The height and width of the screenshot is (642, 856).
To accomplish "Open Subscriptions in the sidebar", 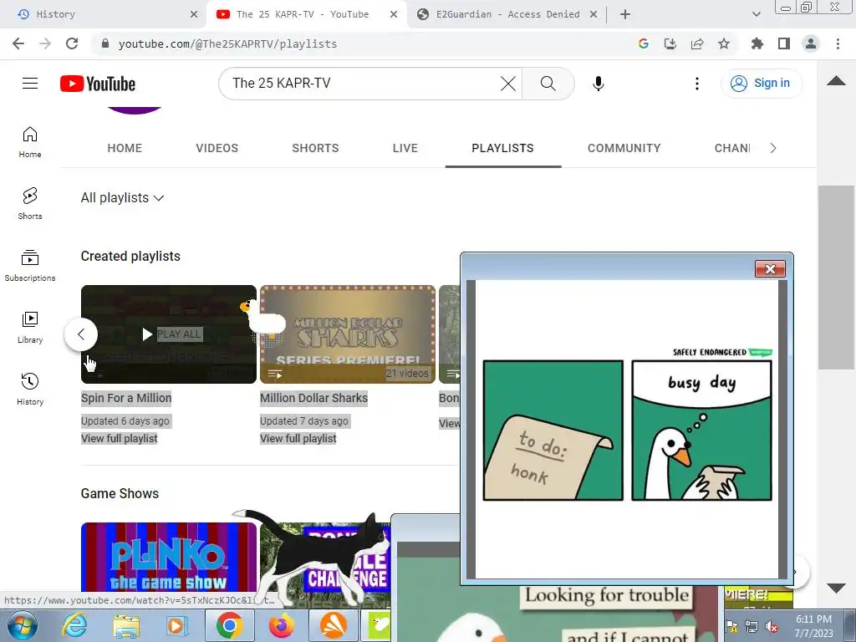I will point(30,265).
